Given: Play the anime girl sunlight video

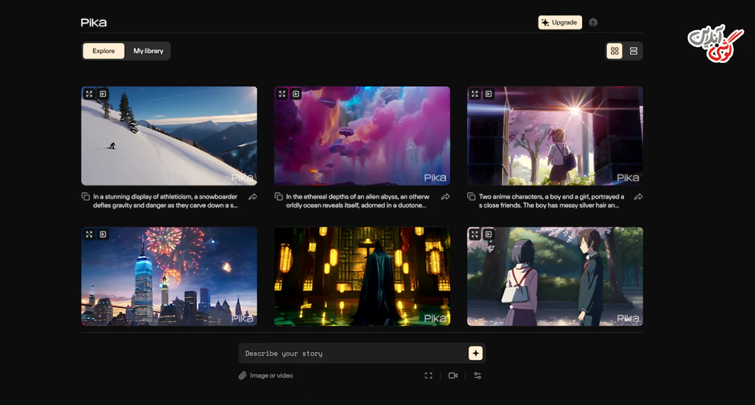Looking at the screenshot, I should coord(489,94).
